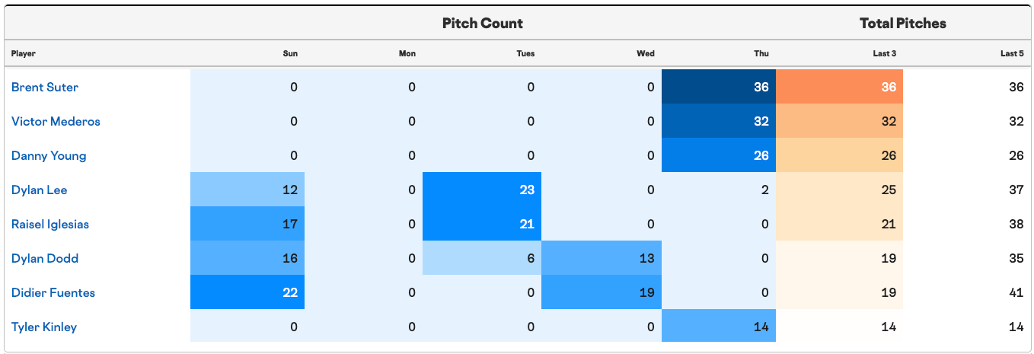
Task: Click Didier Fuentes name link
Action: (53, 293)
